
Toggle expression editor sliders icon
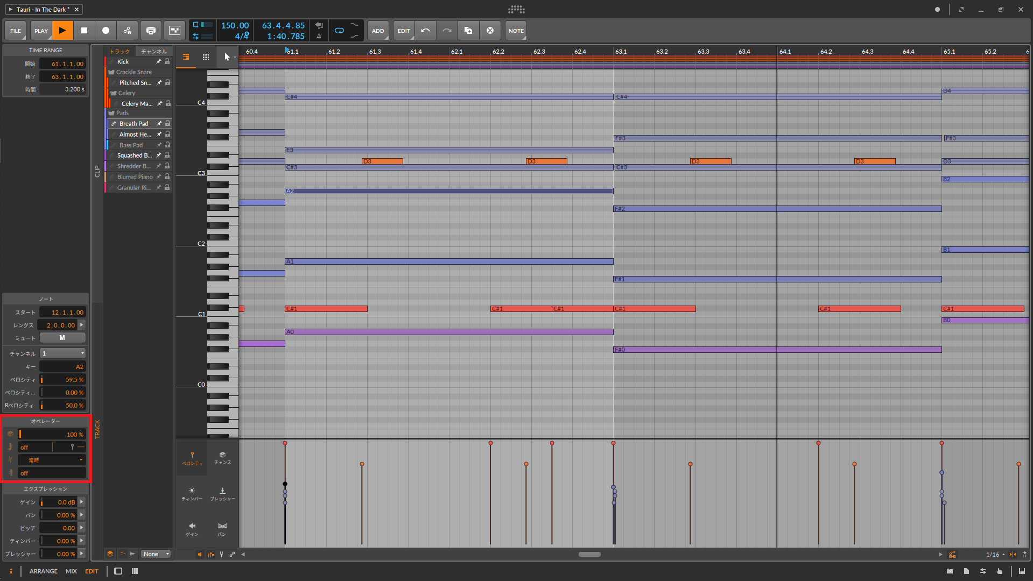pos(210,555)
